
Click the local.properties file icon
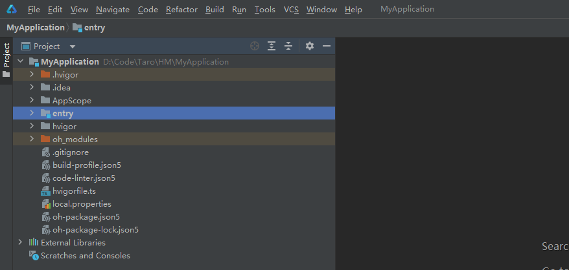click(x=46, y=204)
